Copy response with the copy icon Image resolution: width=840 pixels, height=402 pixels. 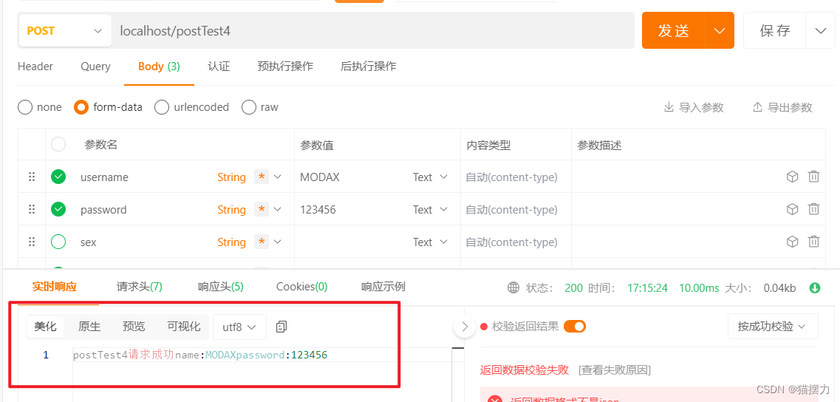281,327
